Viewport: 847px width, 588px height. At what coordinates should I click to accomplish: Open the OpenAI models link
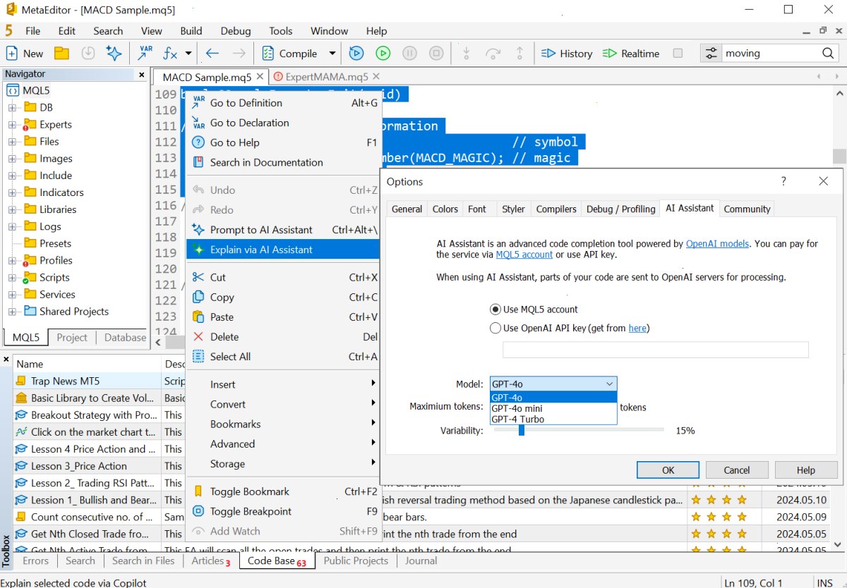pyautogui.click(x=717, y=244)
